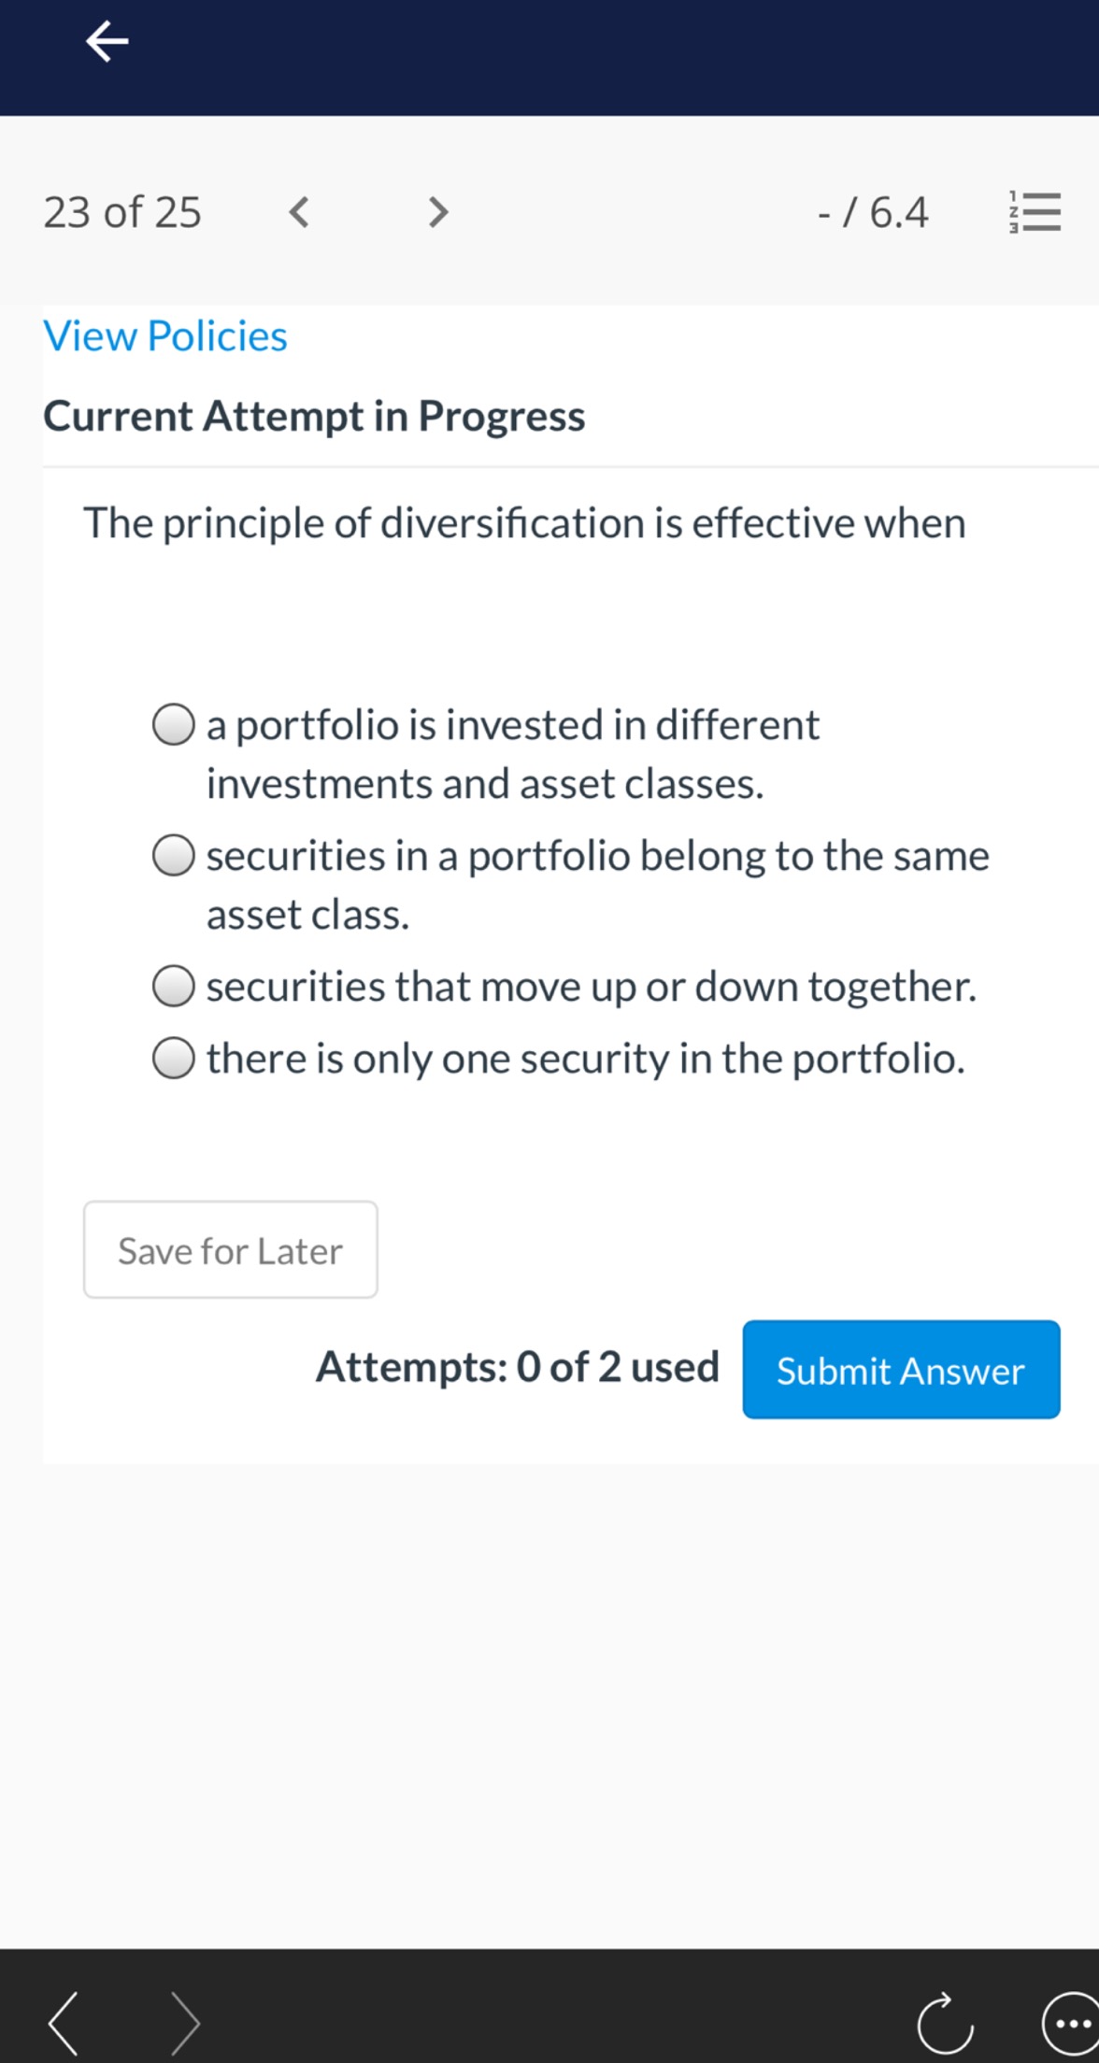Go to the previous question with the left chevron
The width and height of the screenshot is (1099, 2063).
(298, 213)
